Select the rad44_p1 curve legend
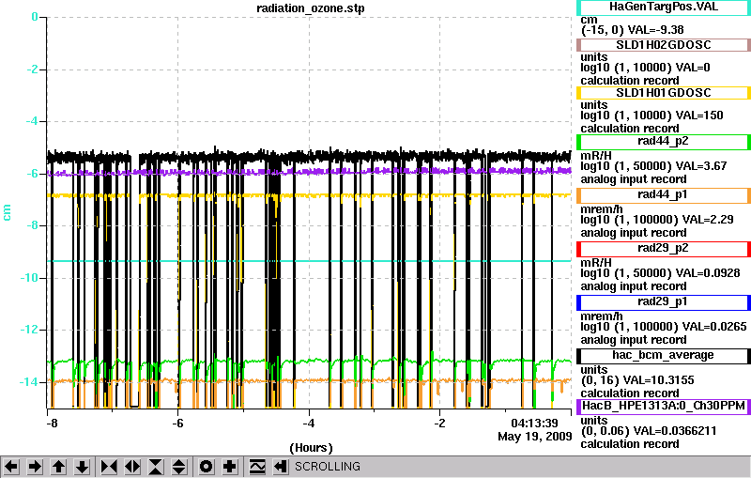Screen dimensions: 751x478 point(664,195)
